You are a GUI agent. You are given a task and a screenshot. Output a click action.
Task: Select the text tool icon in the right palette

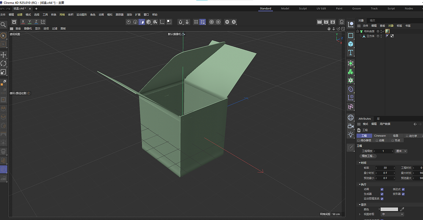tap(350, 53)
